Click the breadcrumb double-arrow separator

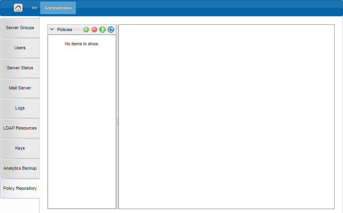coord(34,8)
